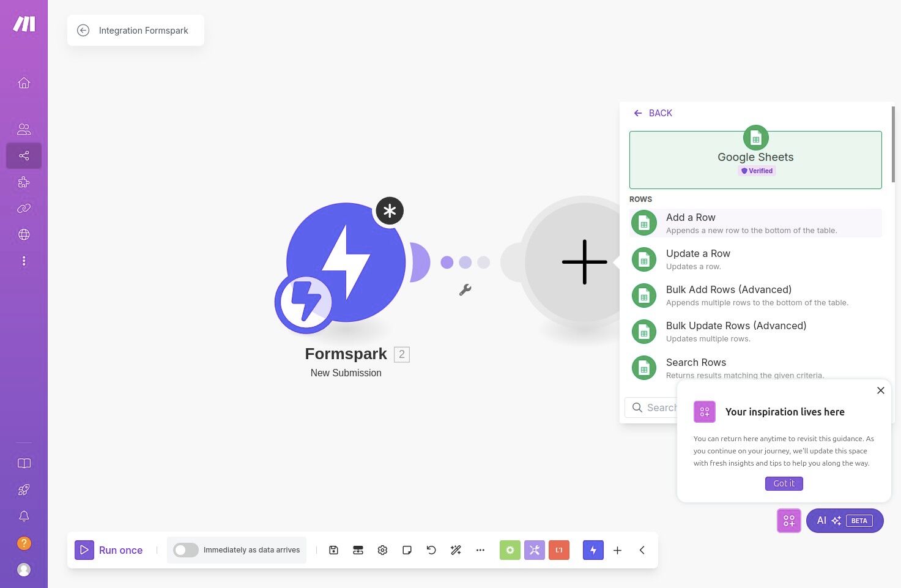Click the Verified badge under Google Sheets

pyautogui.click(x=757, y=171)
